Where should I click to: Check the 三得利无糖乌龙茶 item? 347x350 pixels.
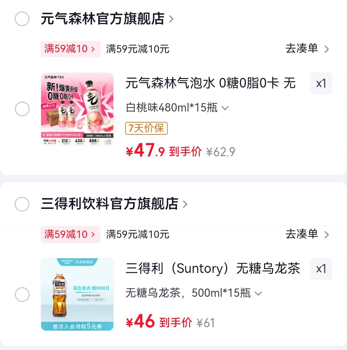(x=22, y=295)
